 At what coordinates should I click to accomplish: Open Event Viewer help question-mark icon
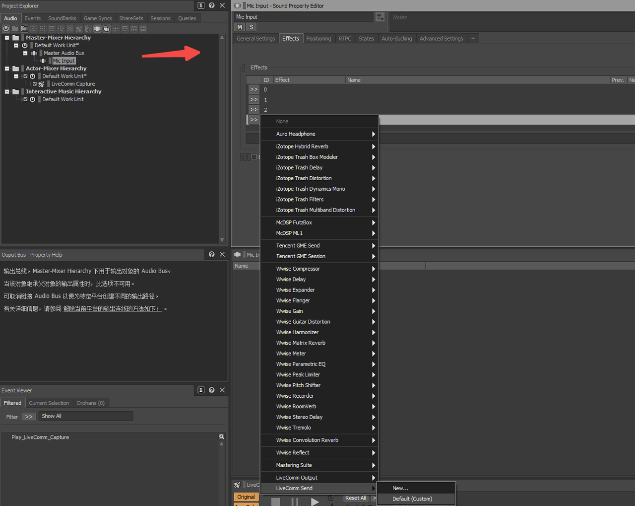[212, 390]
